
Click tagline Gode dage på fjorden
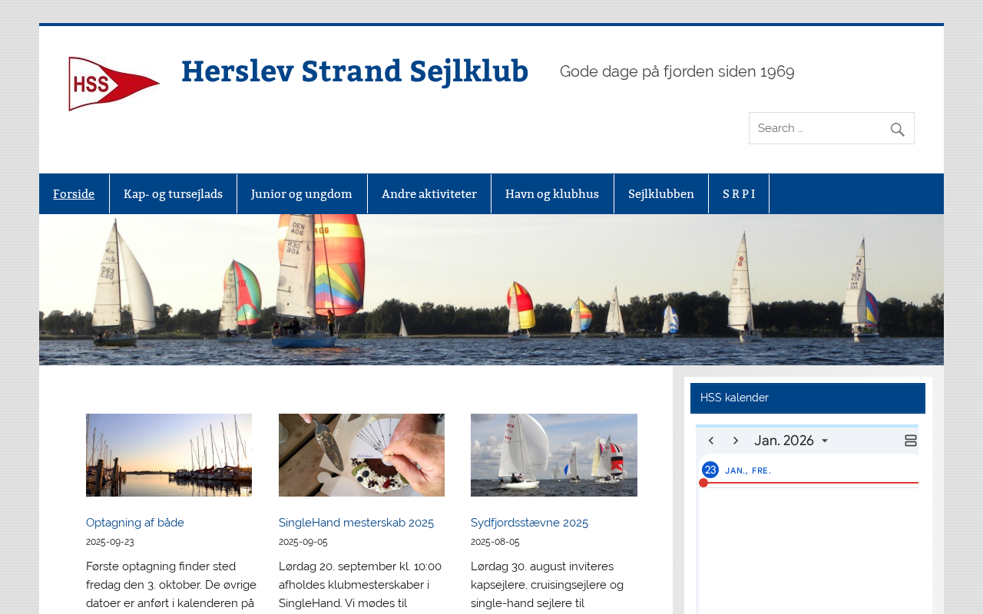(x=677, y=71)
